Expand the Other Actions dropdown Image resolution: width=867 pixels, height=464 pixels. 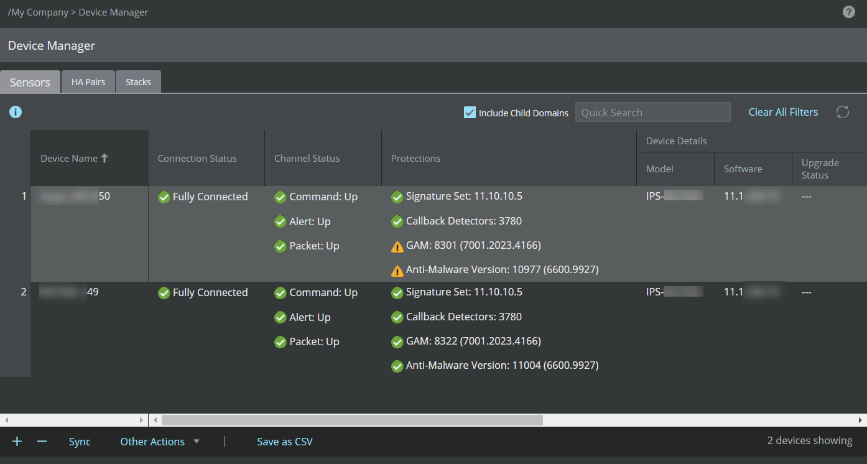point(160,442)
